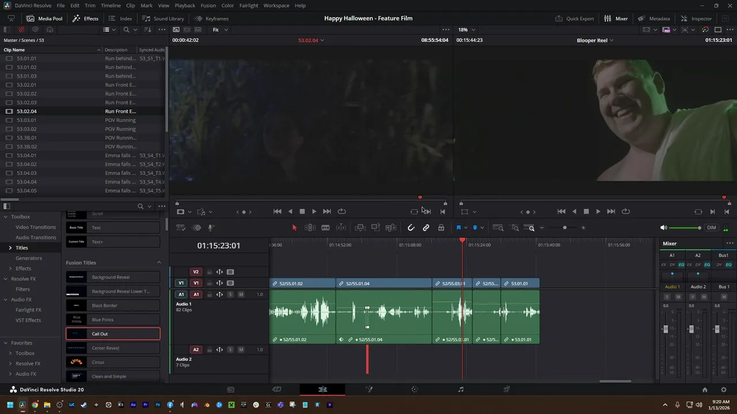This screenshot has height=414, width=737.
Task: Switch to the Fusion page icon
Action: 368,389
